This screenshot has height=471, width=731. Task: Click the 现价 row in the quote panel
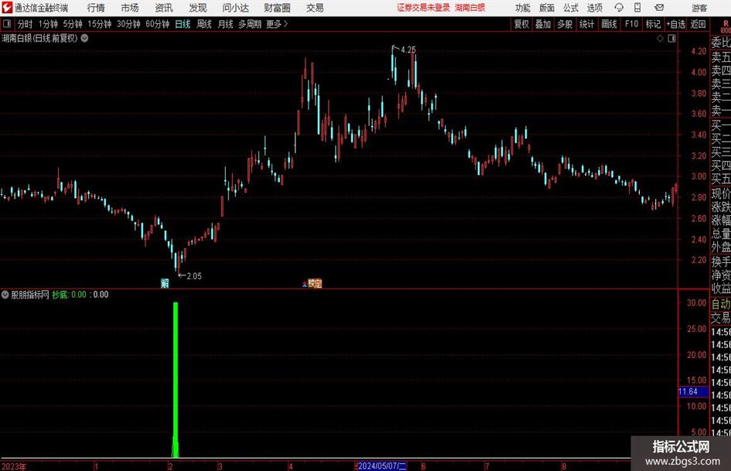point(721,193)
